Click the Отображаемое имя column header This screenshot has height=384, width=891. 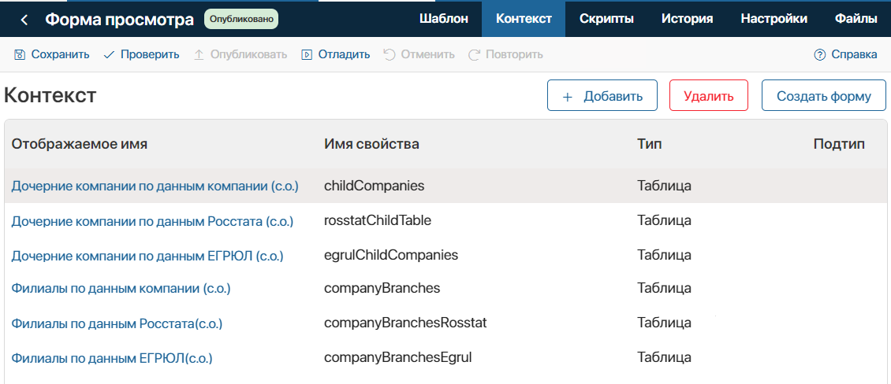(x=80, y=144)
